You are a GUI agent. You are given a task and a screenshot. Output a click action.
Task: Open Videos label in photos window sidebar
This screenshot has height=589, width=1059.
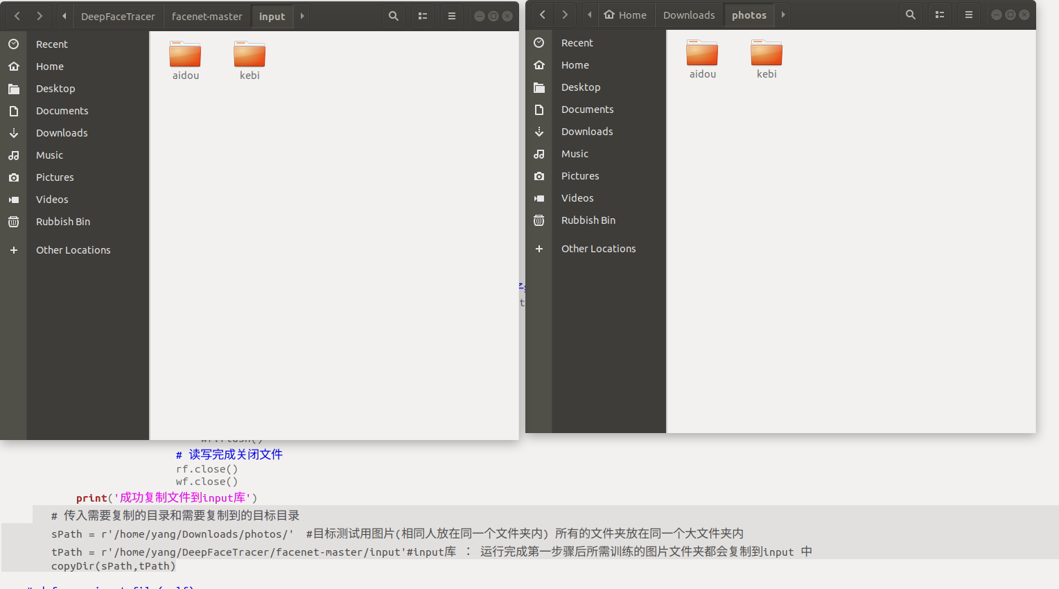tap(577, 198)
